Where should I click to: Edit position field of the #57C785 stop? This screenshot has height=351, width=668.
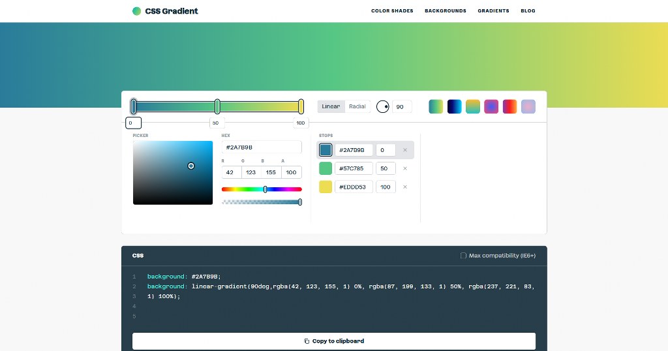pyautogui.click(x=386, y=168)
